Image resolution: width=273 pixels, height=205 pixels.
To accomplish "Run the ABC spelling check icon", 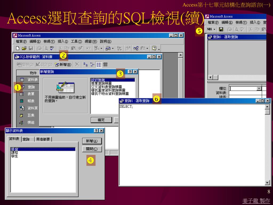I will click(52, 48).
